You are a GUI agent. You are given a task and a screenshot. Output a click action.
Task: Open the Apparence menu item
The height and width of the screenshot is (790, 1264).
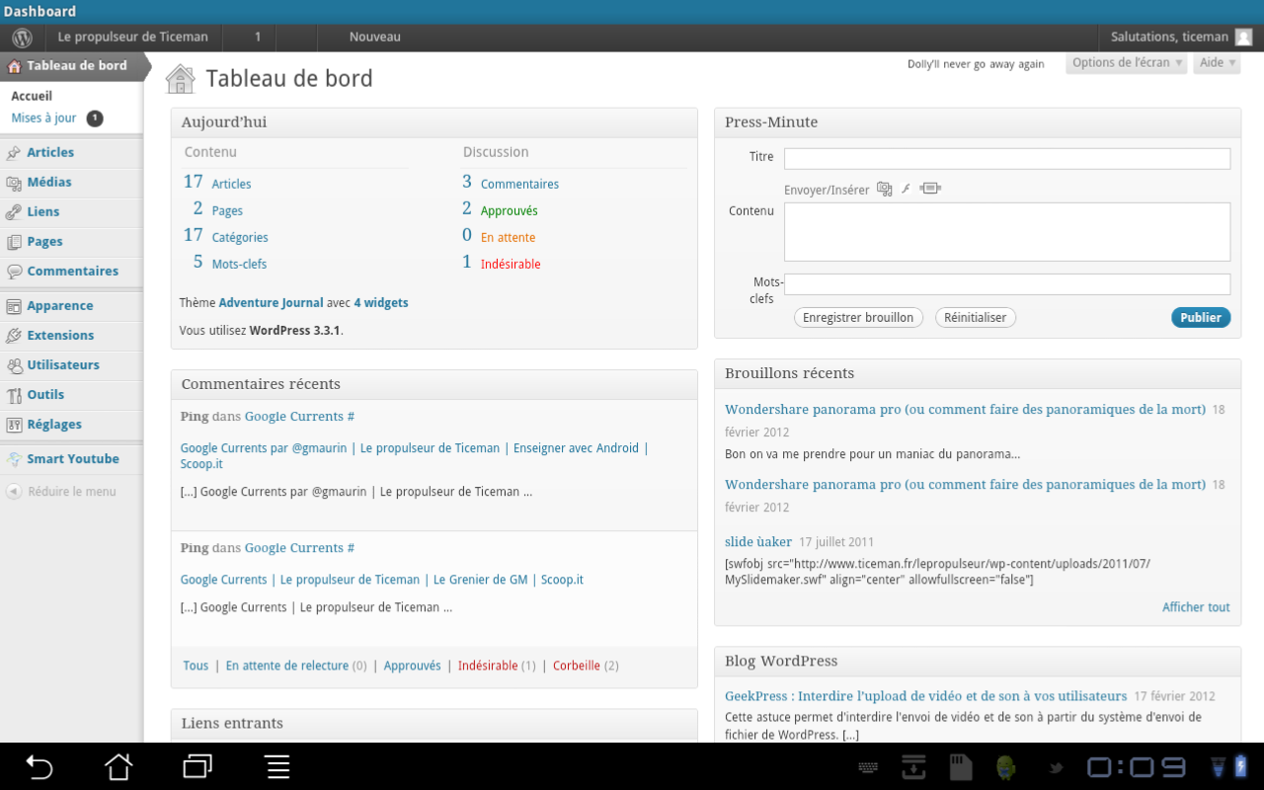pos(60,306)
